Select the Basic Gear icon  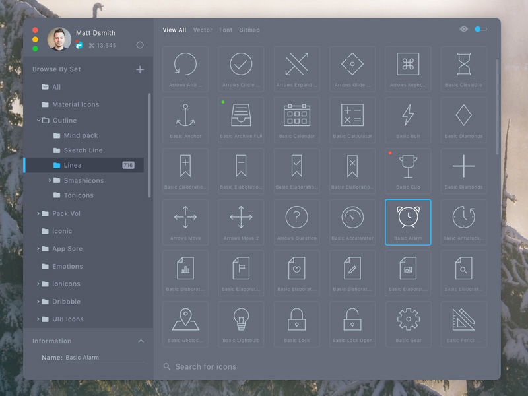tap(408, 323)
